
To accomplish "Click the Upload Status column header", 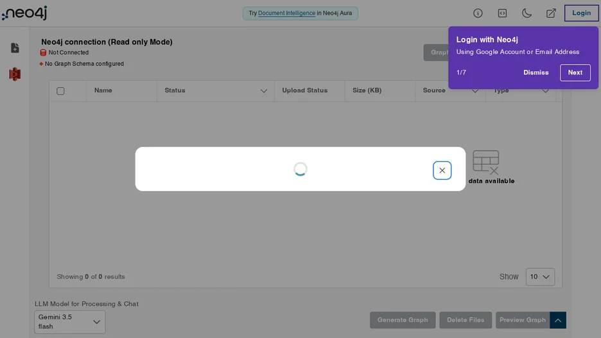I will tap(305, 90).
